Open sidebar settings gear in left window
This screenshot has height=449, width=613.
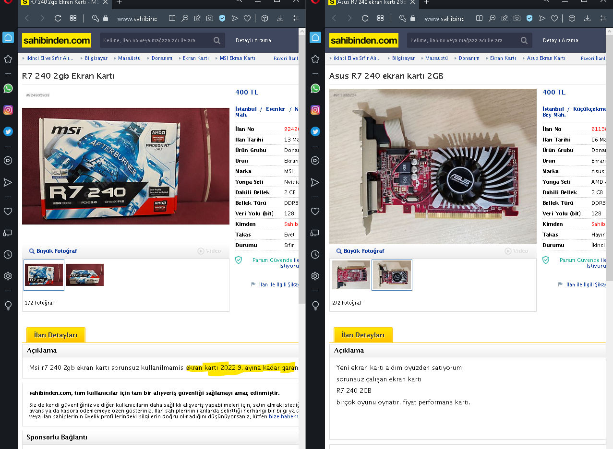tap(8, 276)
